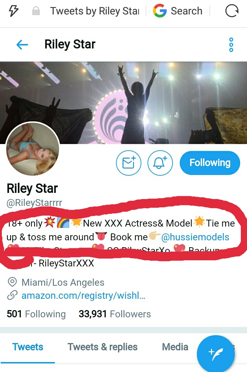Screen dimensions: 247x372
Task: Switch to Tweets & replies tab
Action: [x=103, y=347]
